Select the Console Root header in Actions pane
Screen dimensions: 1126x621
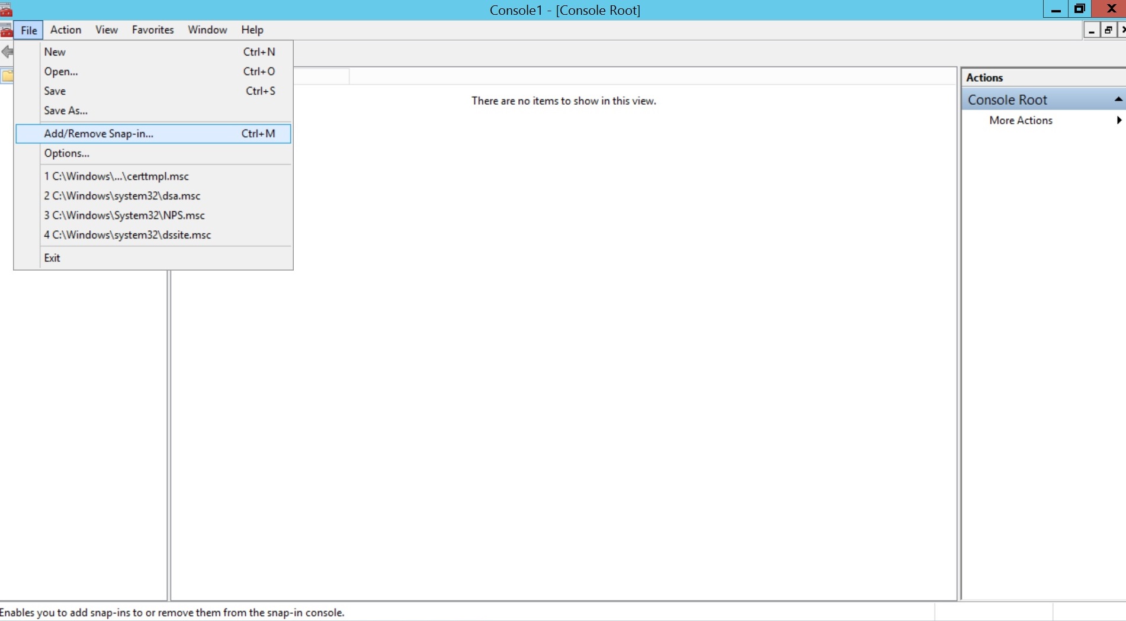pos(1007,99)
